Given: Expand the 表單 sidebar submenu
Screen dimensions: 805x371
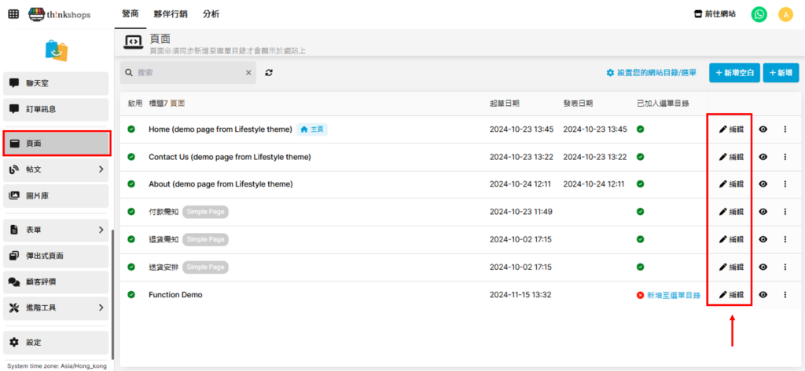Looking at the screenshot, I should [x=101, y=230].
